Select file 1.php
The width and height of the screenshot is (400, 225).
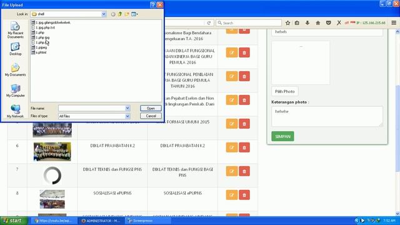(37, 32)
